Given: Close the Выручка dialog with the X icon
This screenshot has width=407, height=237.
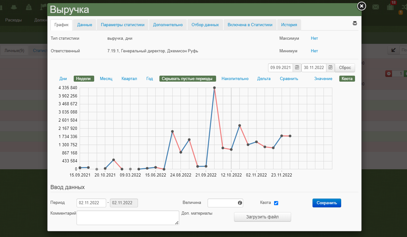Looking at the screenshot, I should [362, 6].
